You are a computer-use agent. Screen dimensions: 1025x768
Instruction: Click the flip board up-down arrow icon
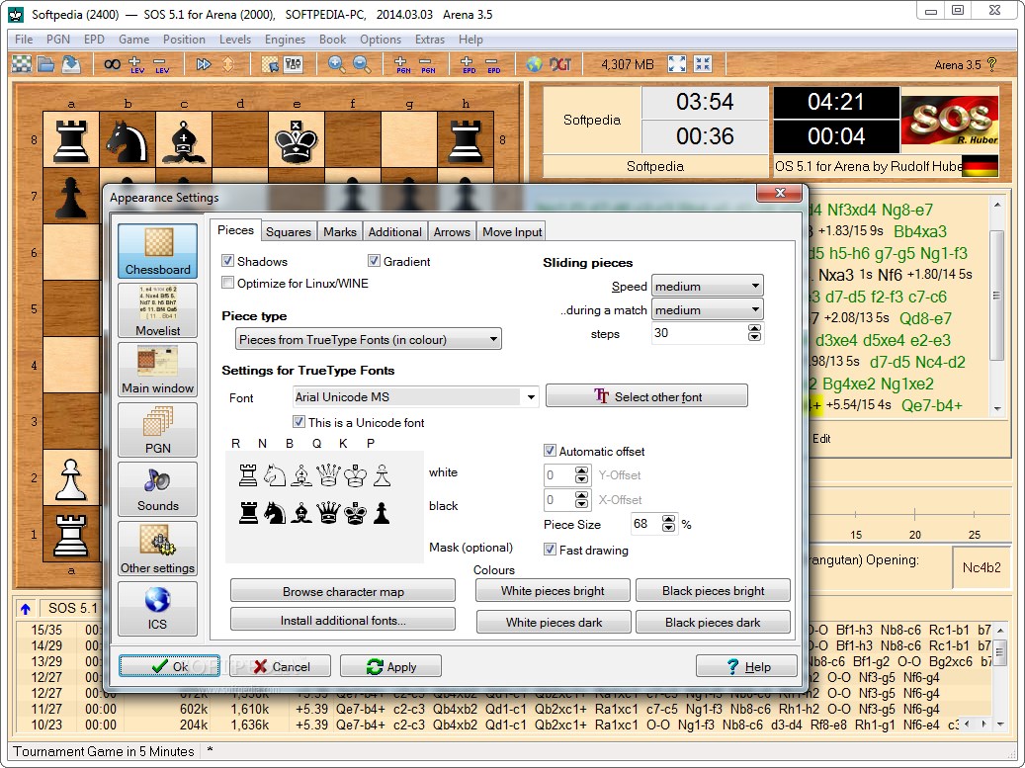(228, 64)
